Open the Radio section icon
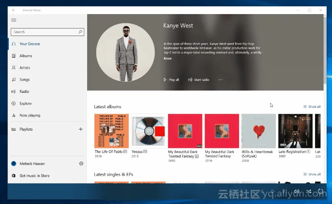The width and height of the screenshot is (332, 204). click(x=14, y=92)
